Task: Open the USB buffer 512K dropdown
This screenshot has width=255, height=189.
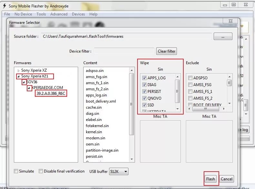Action: 118,172
